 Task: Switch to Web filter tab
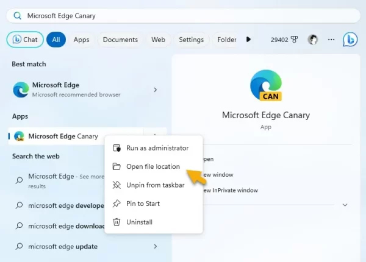(158, 40)
